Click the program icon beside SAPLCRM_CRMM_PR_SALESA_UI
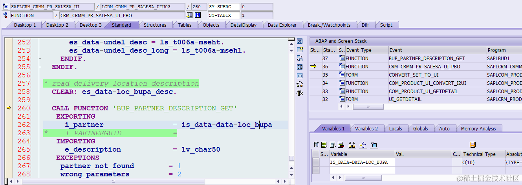The height and width of the screenshot is (185, 522). tap(5, 7)
